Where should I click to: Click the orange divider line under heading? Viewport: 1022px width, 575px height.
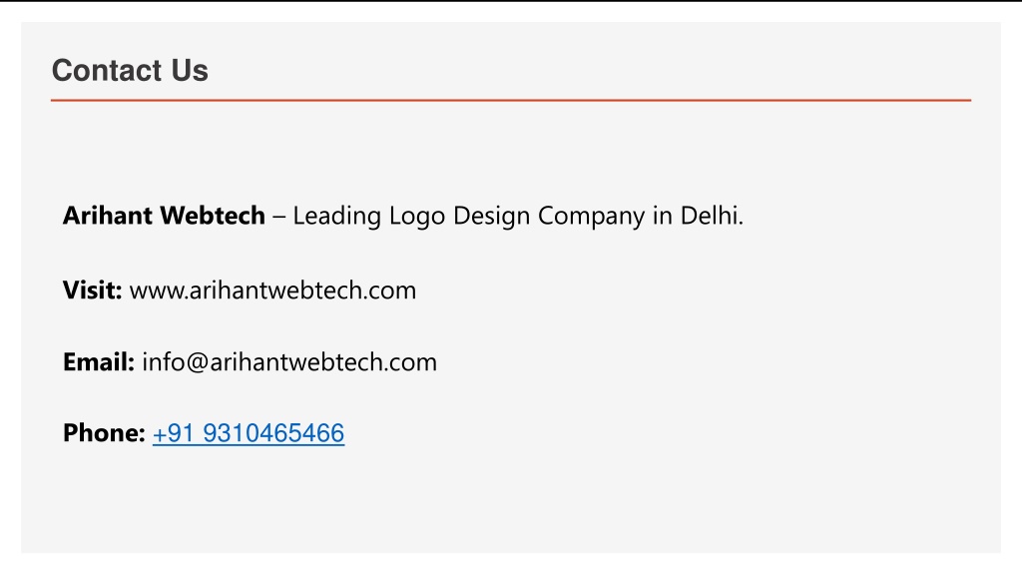[511, 101]
